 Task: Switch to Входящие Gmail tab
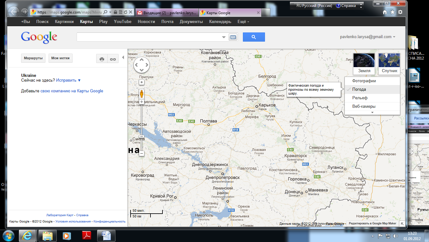tap(167, 13)
